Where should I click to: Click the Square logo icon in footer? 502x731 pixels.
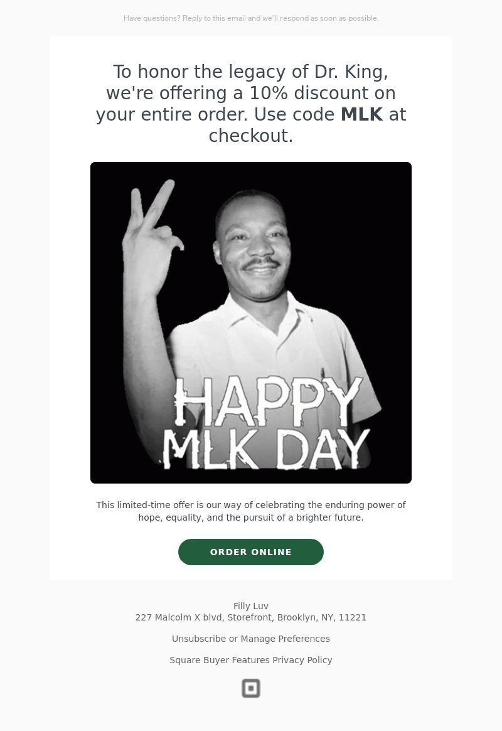(250, 688)
